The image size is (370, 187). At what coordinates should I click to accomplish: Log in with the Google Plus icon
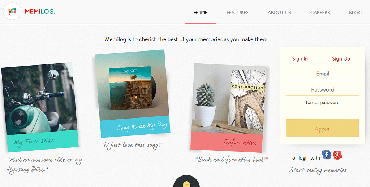click(x=337, y=155)
